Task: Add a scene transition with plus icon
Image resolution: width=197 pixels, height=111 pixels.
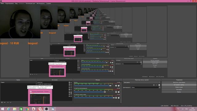Action: pos(154,85)
